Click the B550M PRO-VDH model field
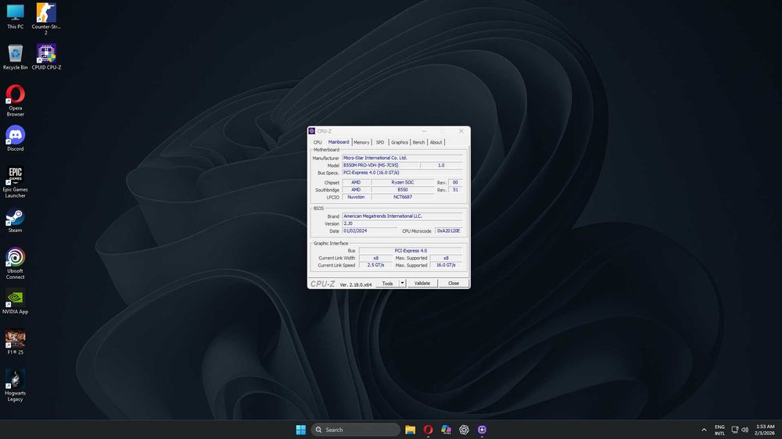This screenshot has height=439, width=782. pos(381,165)
